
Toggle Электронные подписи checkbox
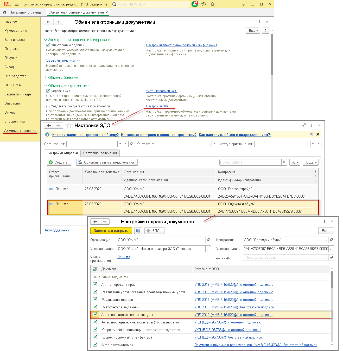[x=48, y=45]
